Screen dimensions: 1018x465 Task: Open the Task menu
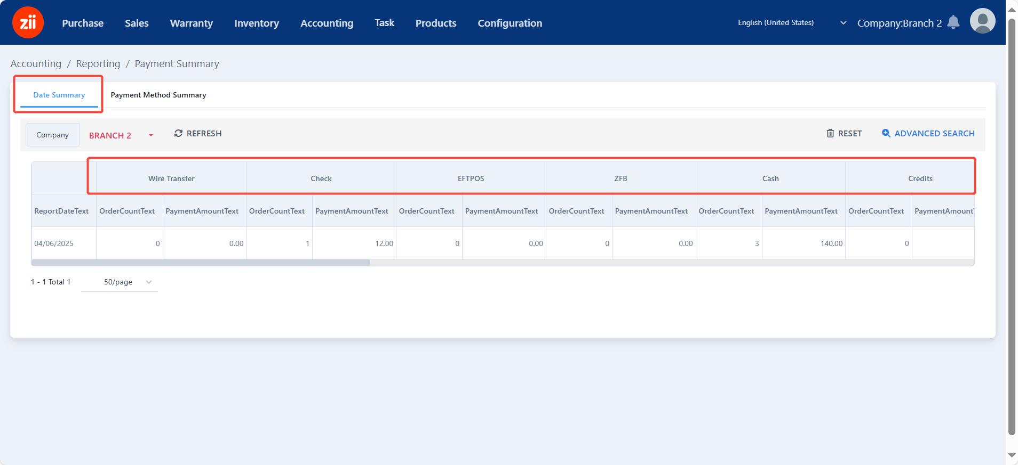pos(384,23)
